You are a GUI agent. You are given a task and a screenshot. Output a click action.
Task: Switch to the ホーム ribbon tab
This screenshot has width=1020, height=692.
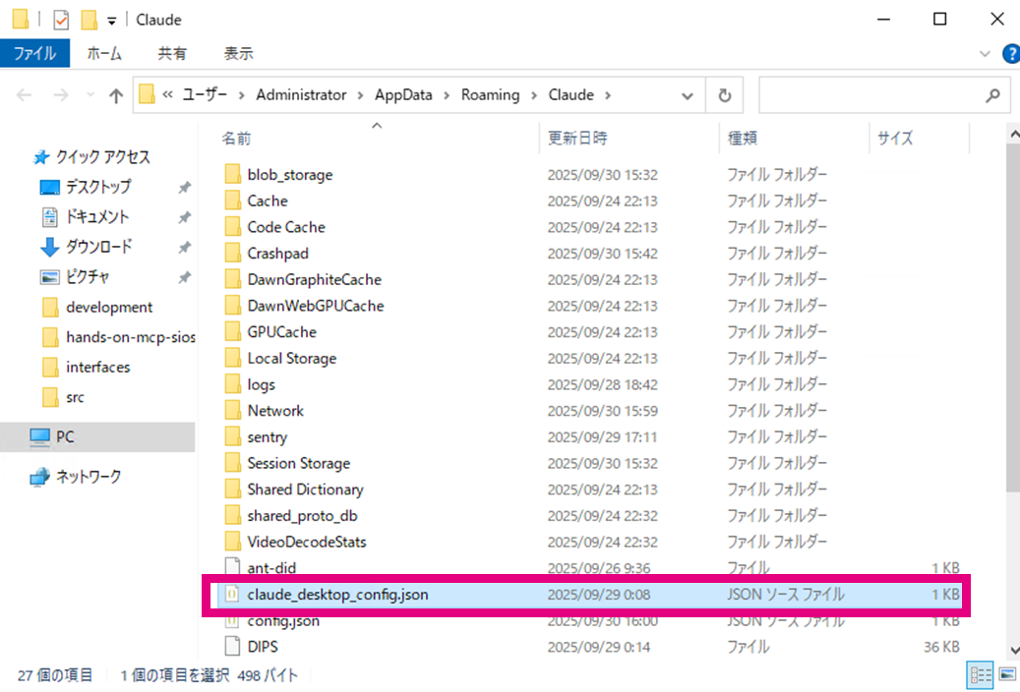[x=104, y=53]
